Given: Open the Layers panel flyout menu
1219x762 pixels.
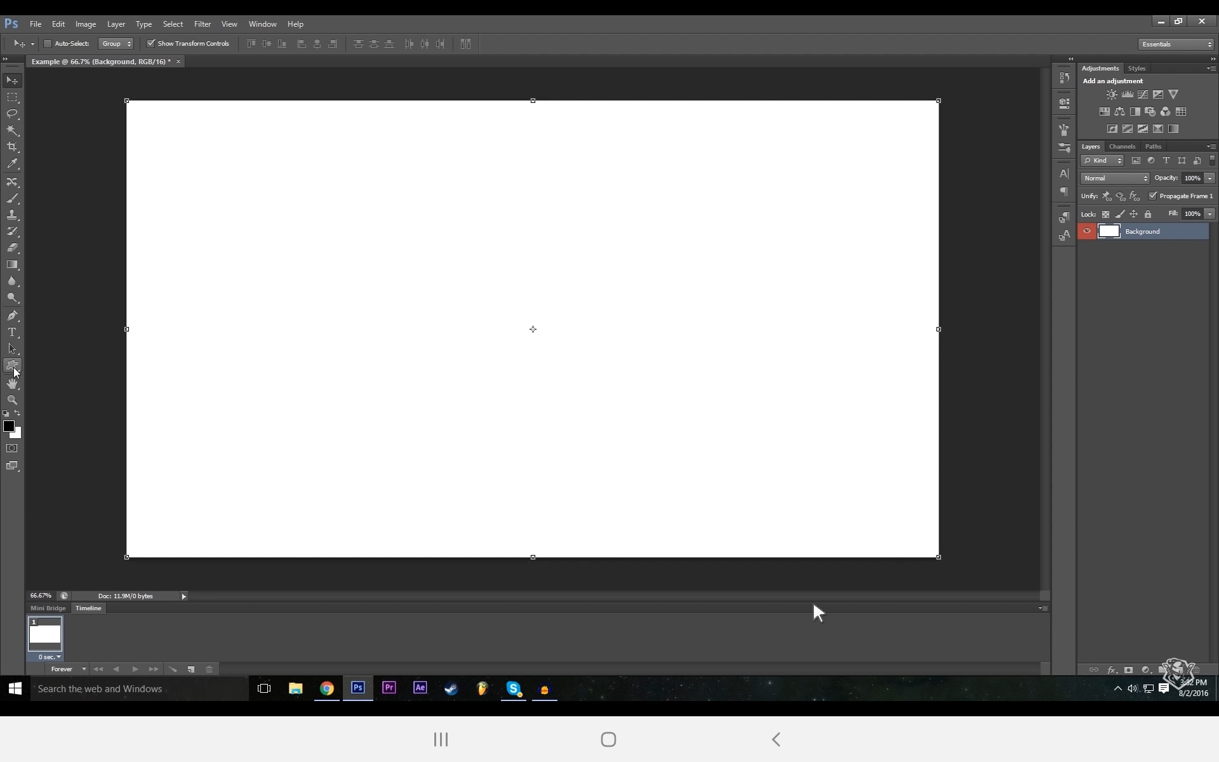Looking at the screenshot, I should pyautogui.click(x=1211, y=147).
